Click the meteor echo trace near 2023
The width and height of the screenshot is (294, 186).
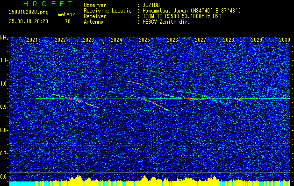75,100
